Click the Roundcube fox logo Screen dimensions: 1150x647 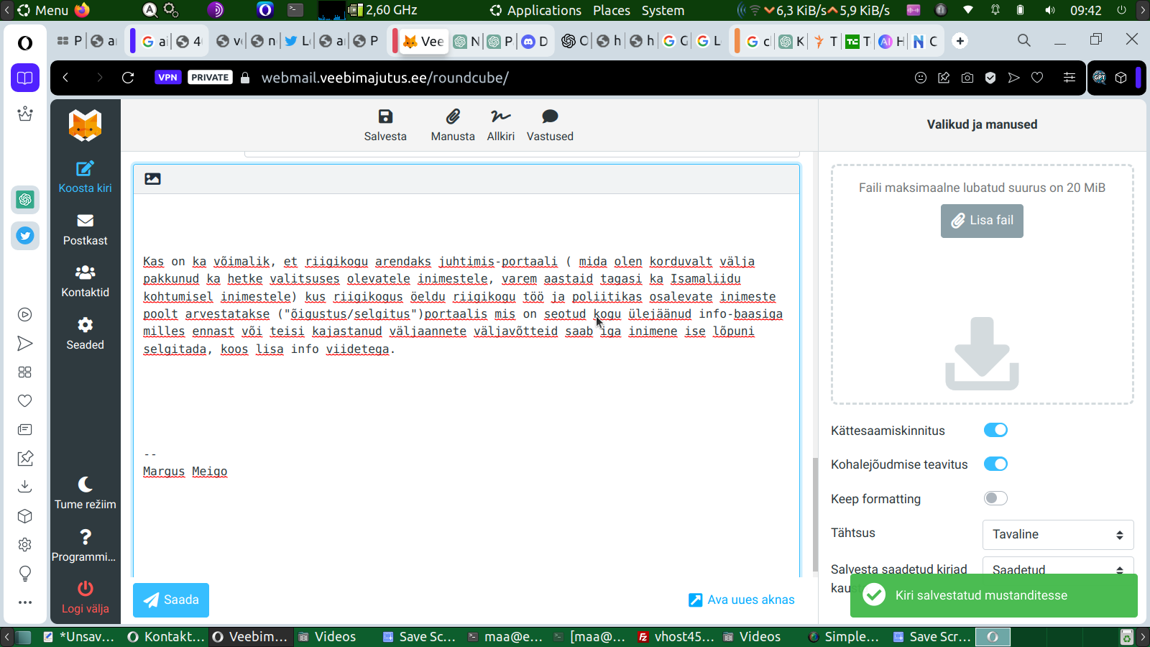pos(85,125)
